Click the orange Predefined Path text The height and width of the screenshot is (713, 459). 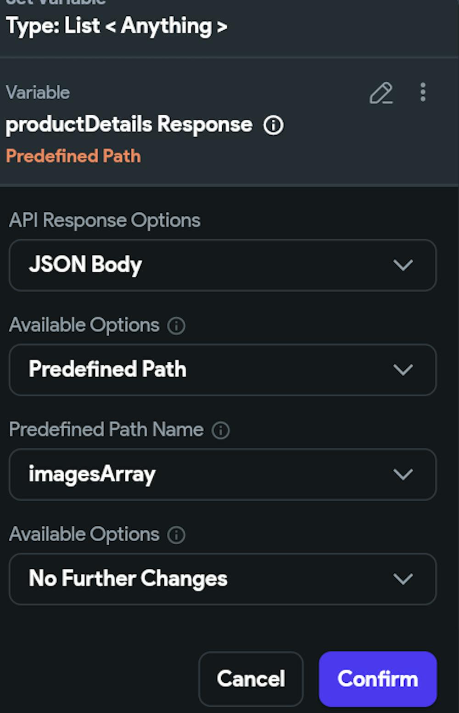73,156
